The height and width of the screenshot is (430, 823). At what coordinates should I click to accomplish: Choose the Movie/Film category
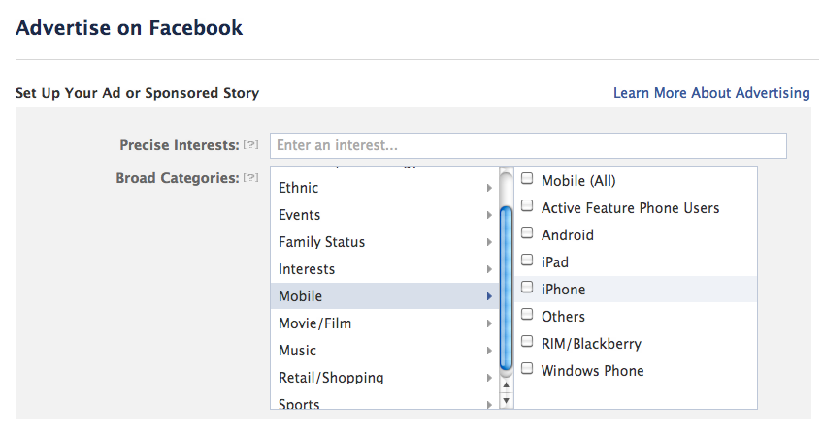coord(313,323)
